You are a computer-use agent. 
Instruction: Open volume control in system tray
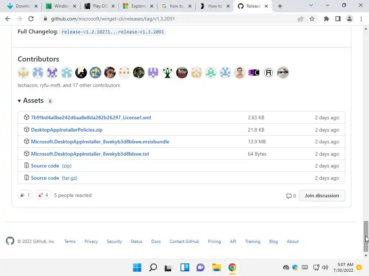[x=325, y=267]
